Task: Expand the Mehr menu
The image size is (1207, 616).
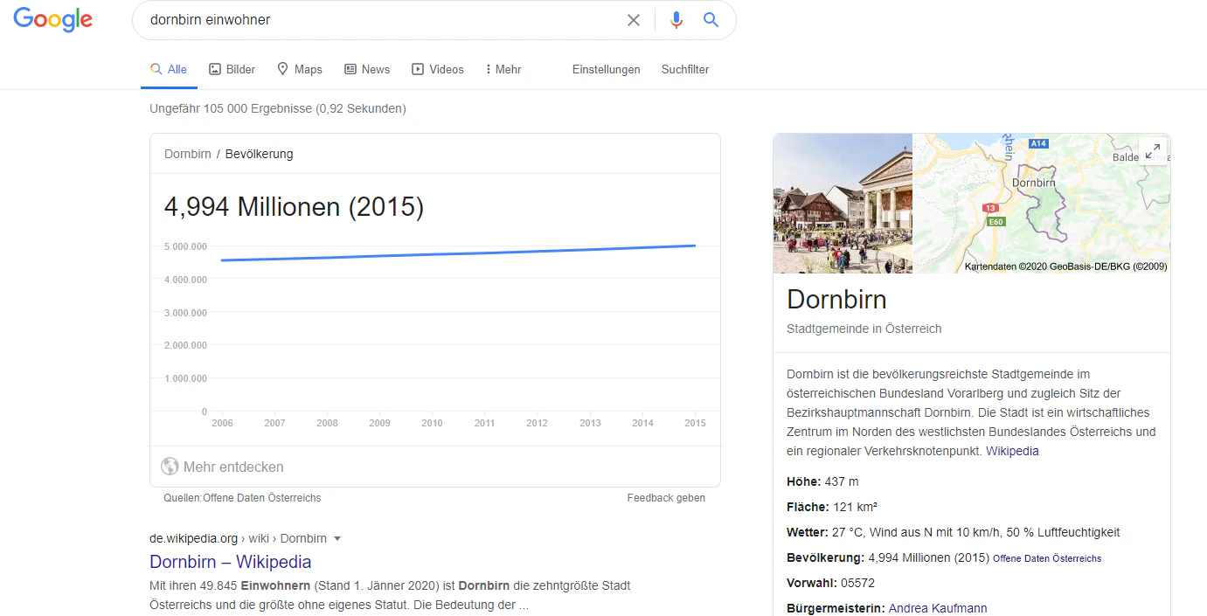Action: [503, 70]
